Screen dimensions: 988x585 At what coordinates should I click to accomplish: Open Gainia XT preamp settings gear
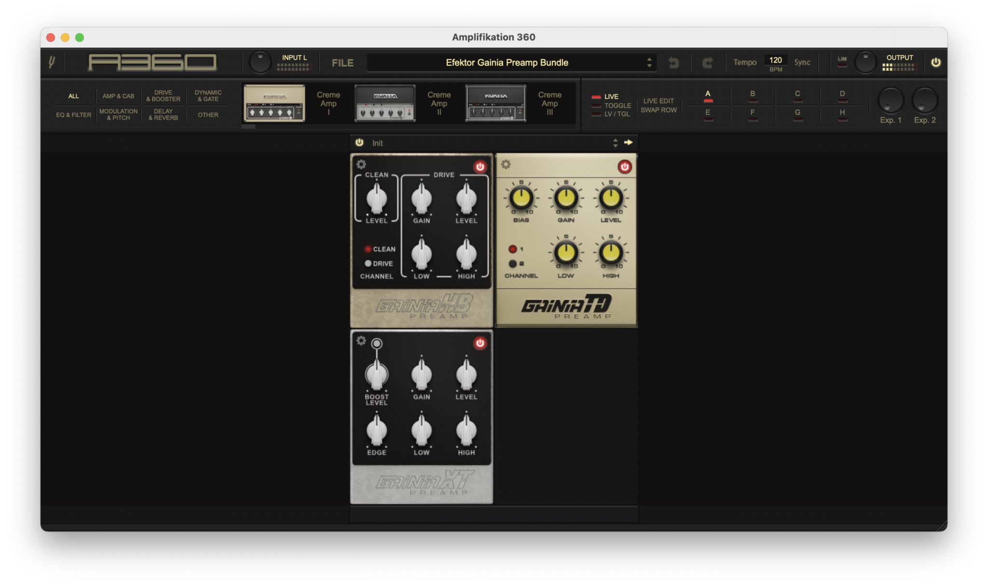(361, 341)
